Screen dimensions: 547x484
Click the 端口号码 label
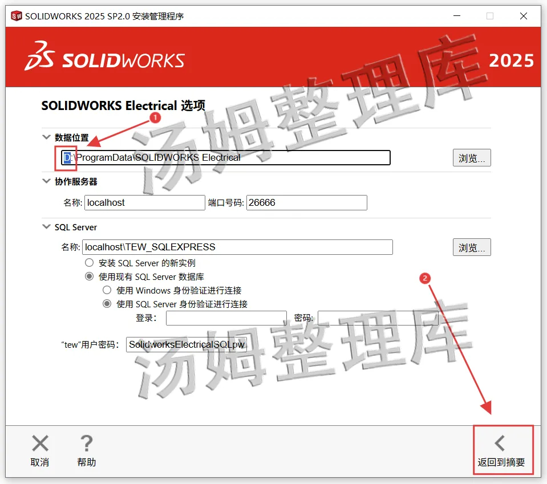coord(226,202)
